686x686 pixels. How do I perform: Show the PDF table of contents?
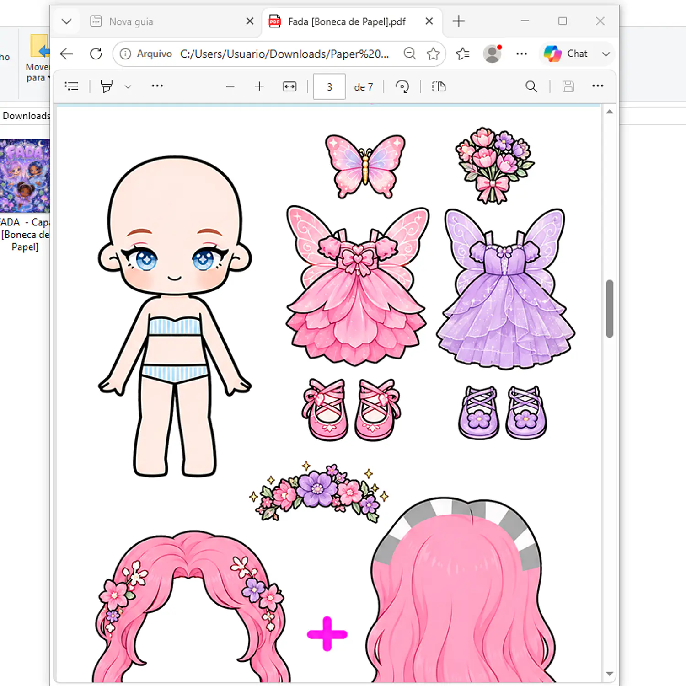click(72, 86)
